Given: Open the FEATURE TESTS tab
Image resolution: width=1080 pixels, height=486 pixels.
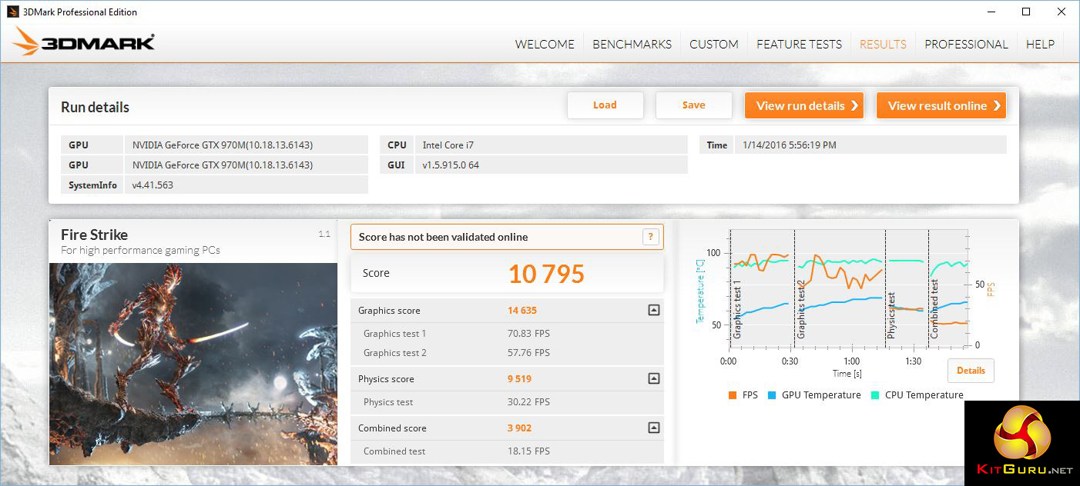Looking at the screenshot, I should pyautogui.click(x=799, y=45).
